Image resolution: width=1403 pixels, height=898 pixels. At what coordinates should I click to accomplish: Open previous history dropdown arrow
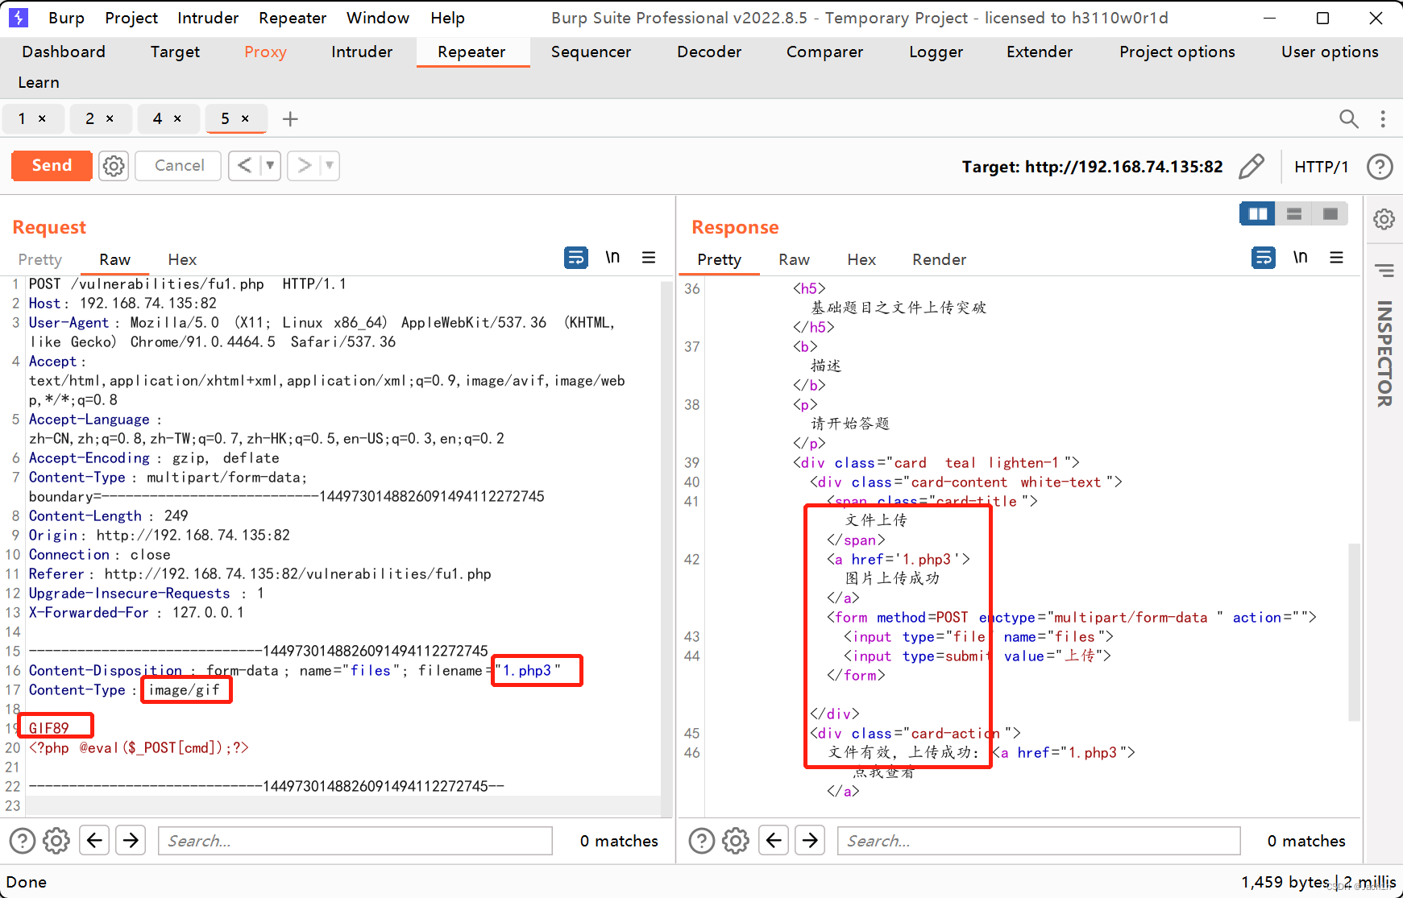tap(270, 165)
